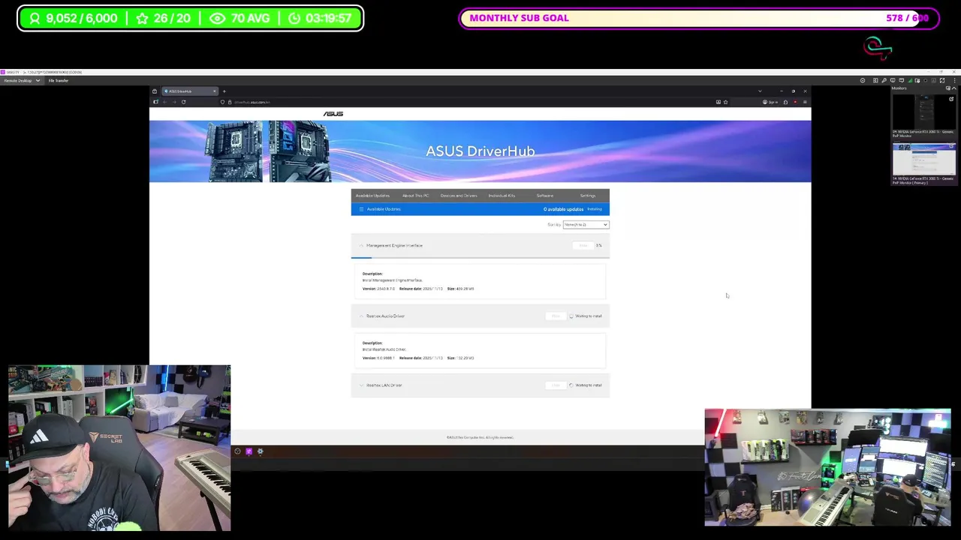Click the refresh icon on the first monitor thumbnail

951,99
